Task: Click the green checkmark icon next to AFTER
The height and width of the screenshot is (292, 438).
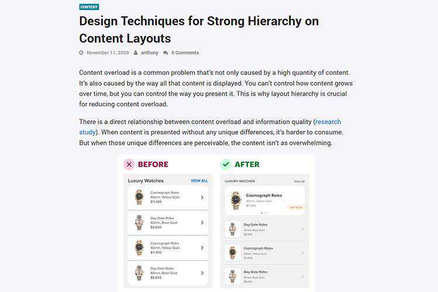Action: pos(226,165)
